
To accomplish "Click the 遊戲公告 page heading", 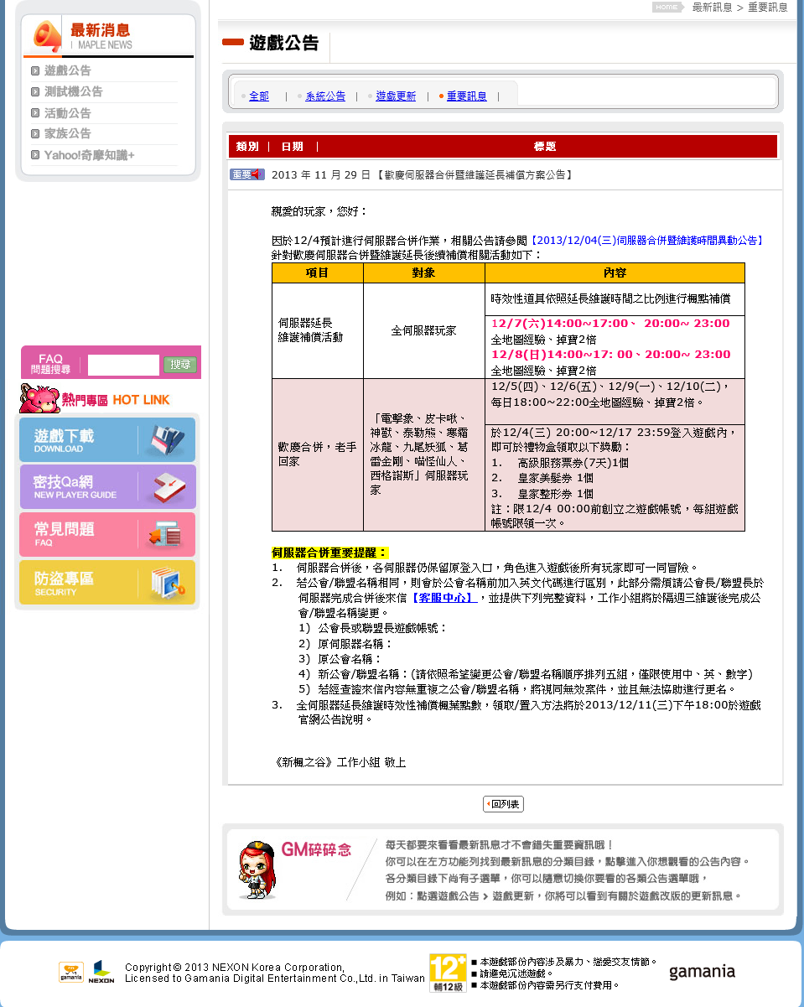I will [x=284, y=43].
